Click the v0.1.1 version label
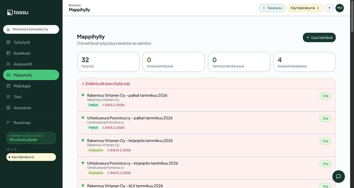Image resolution: width=354 pixels, height=188 pixels. [x=11, y=149]
